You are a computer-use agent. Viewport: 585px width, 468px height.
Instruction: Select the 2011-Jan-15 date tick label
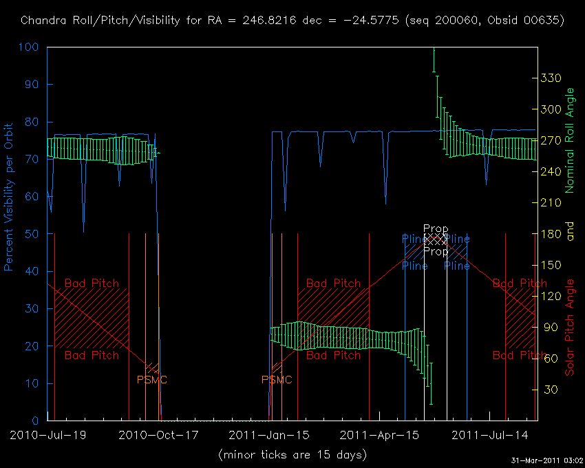[268, 435]
